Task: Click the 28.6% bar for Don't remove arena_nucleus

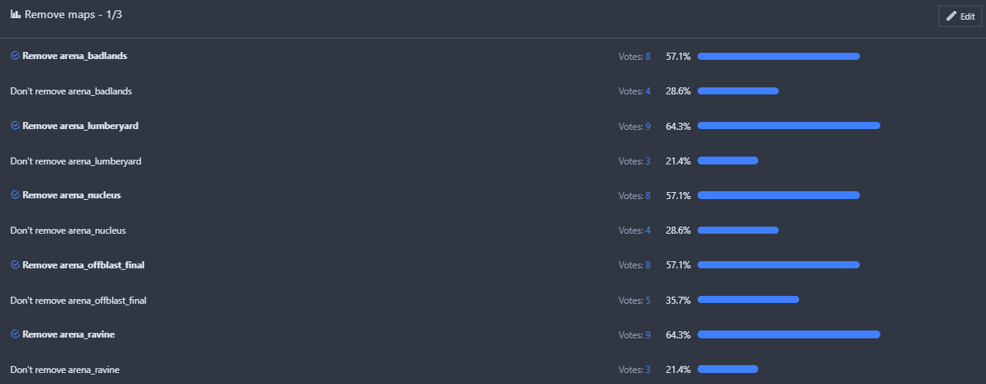Action: [x=738, y=231]
